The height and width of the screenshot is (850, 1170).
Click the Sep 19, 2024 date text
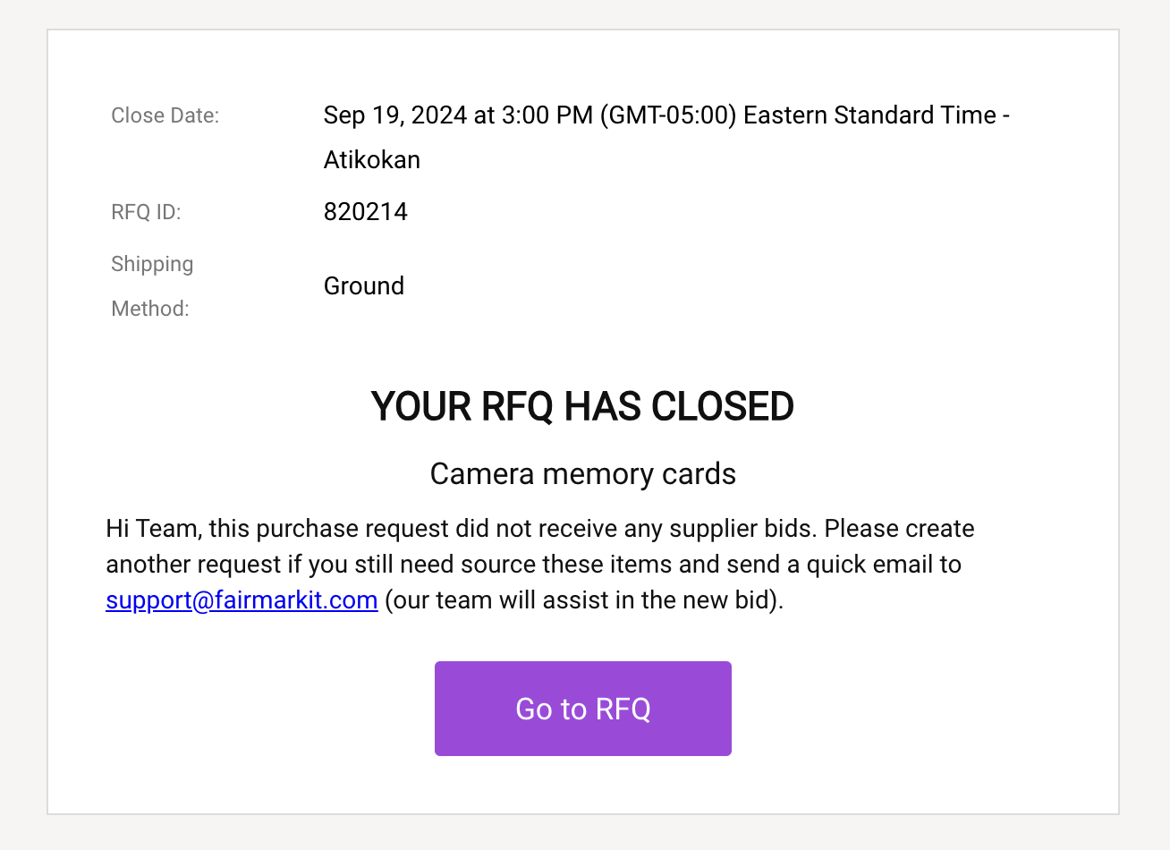395,115
